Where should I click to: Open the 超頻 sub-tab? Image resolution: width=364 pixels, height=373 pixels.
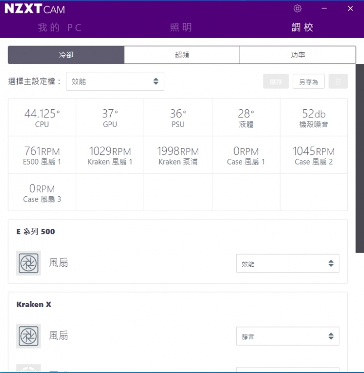click(182, 55)
